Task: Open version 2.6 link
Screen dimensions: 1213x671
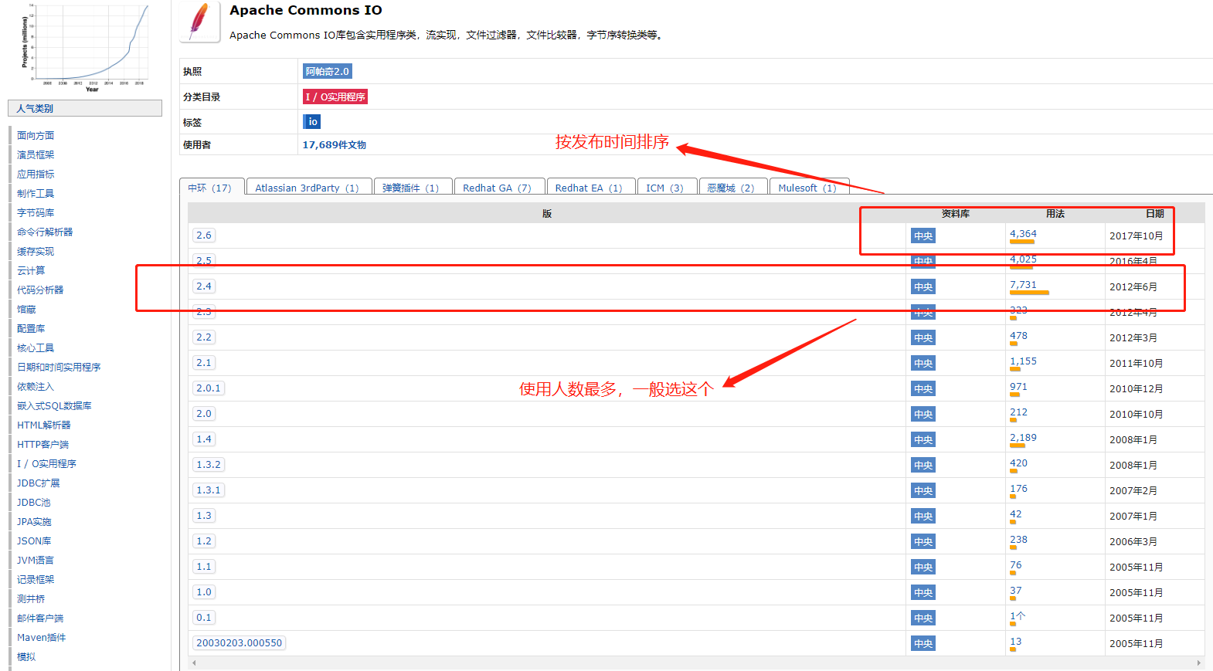Action: (204, 236)
